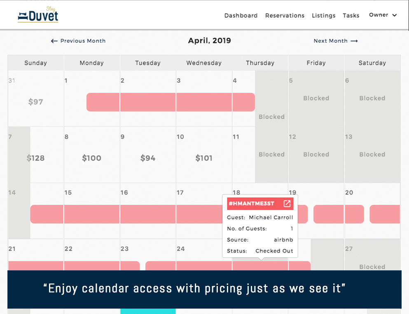Select April 8 priced at $100
Image resolution: width=409 pixels, height=314 pixels.
[91, 158]
